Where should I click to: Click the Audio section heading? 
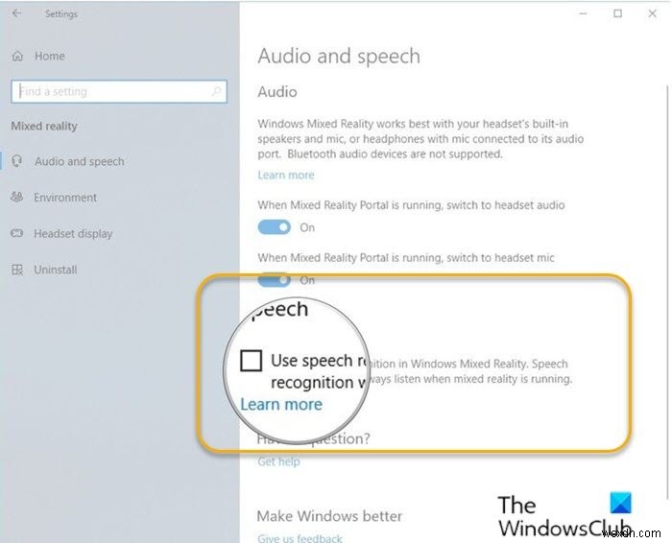[x=277, y=92]
